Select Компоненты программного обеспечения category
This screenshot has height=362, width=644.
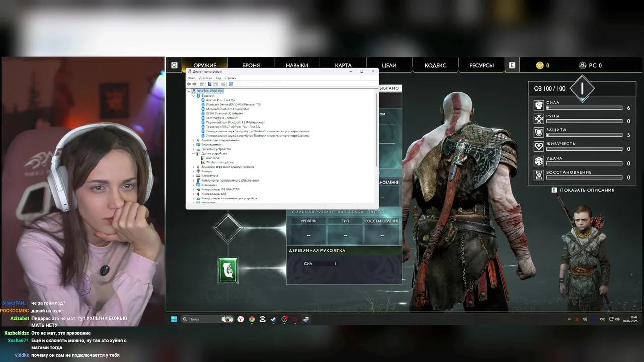230,180
